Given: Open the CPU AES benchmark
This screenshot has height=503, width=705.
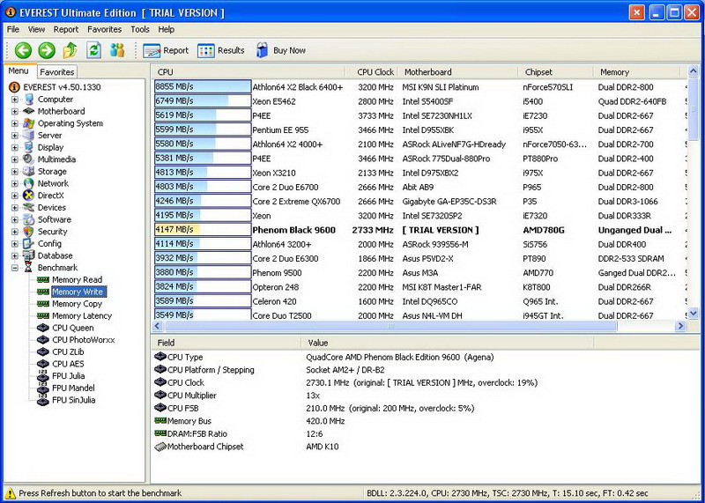Looking at the screenshot, I should (68, 364).
